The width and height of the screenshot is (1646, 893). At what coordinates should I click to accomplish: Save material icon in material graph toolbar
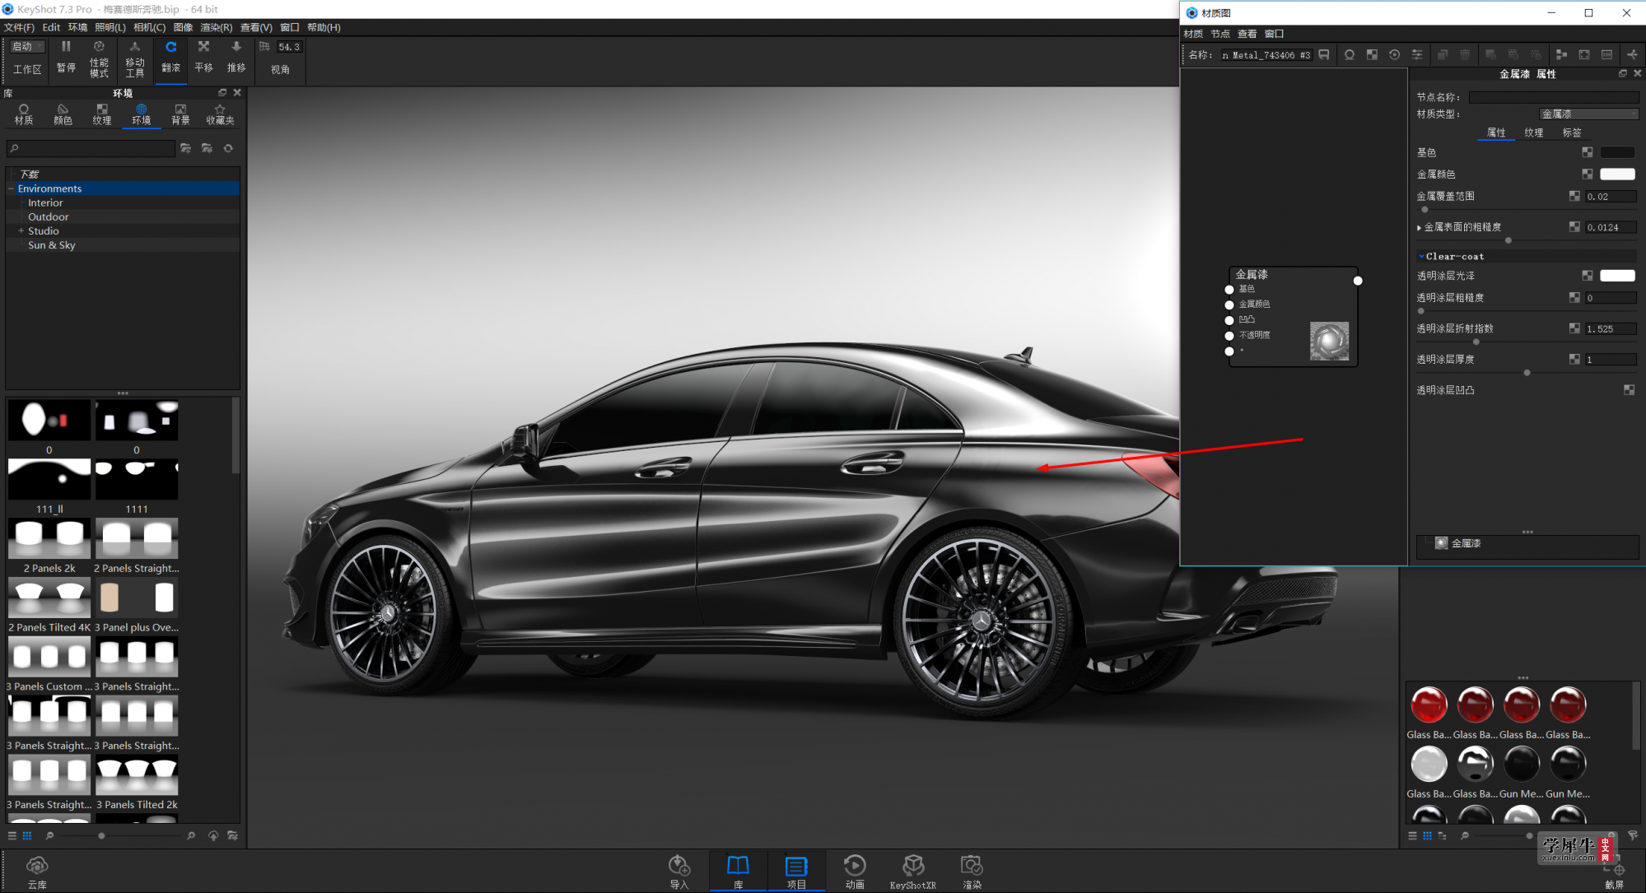(1324, 54)
